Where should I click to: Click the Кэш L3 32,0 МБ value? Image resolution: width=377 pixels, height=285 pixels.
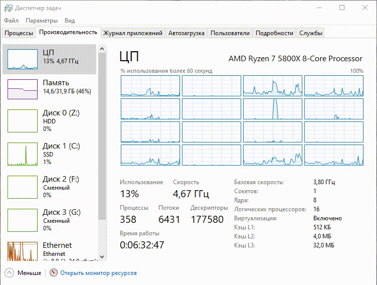click(x=324, y=245)
